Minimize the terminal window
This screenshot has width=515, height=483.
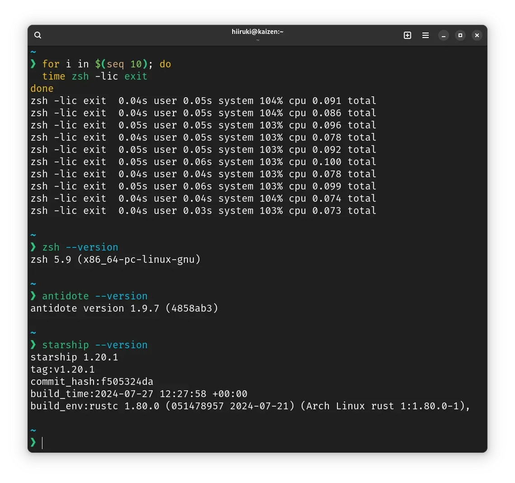tap(444, 35)
